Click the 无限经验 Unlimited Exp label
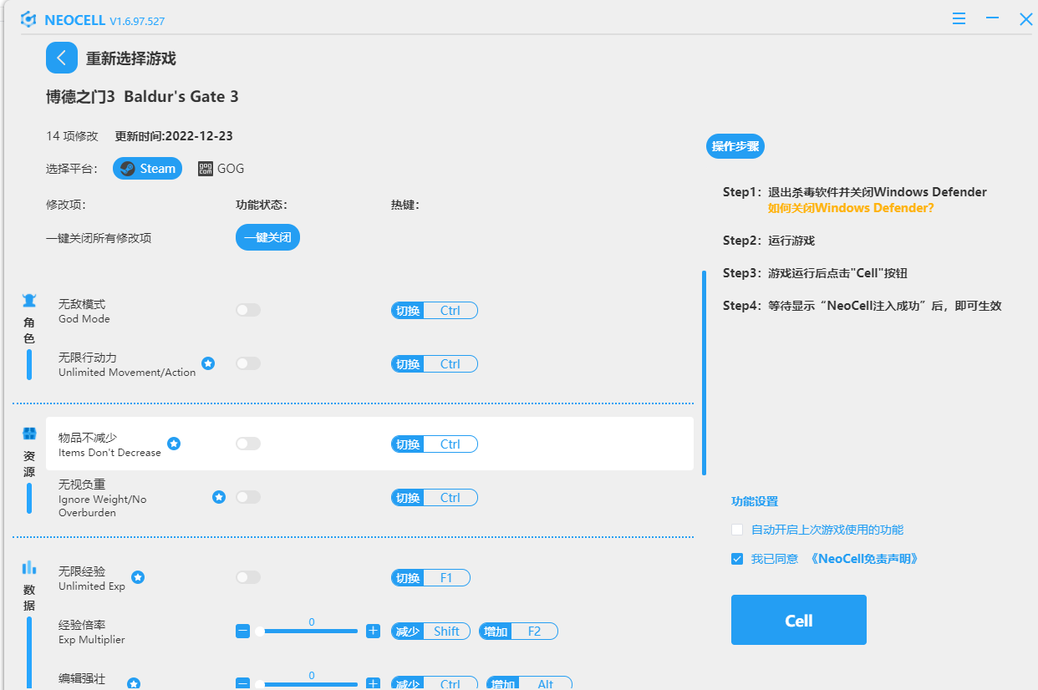This screenshot has width=1038, height=690. [x=92, y=578]
